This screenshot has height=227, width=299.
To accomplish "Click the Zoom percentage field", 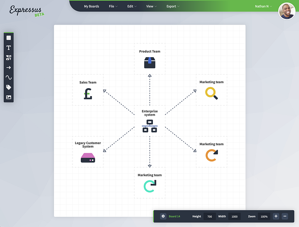I will (264, 216).
